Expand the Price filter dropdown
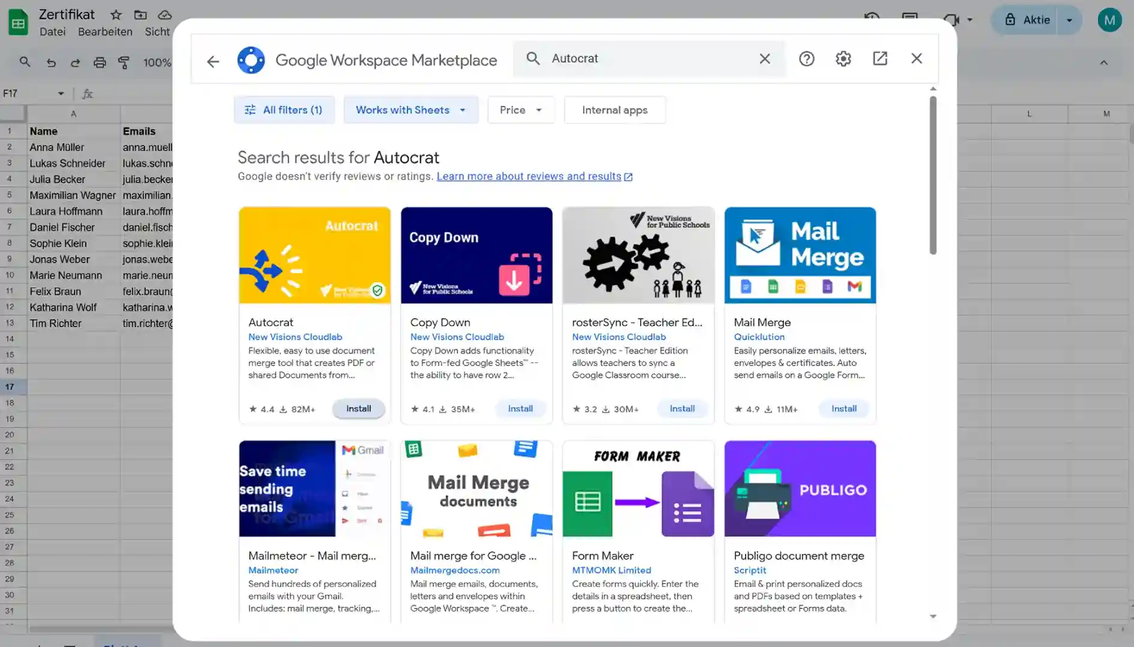 [x=521, y=110]
